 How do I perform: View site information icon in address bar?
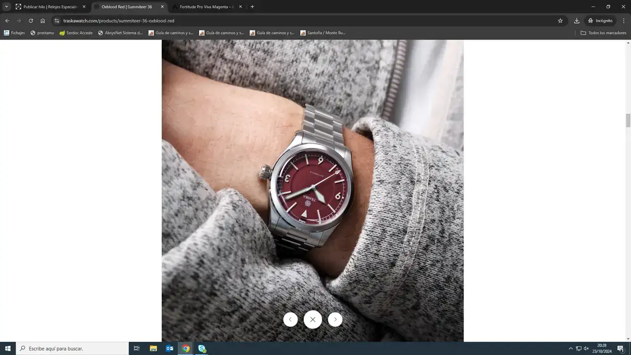(57, 21)
